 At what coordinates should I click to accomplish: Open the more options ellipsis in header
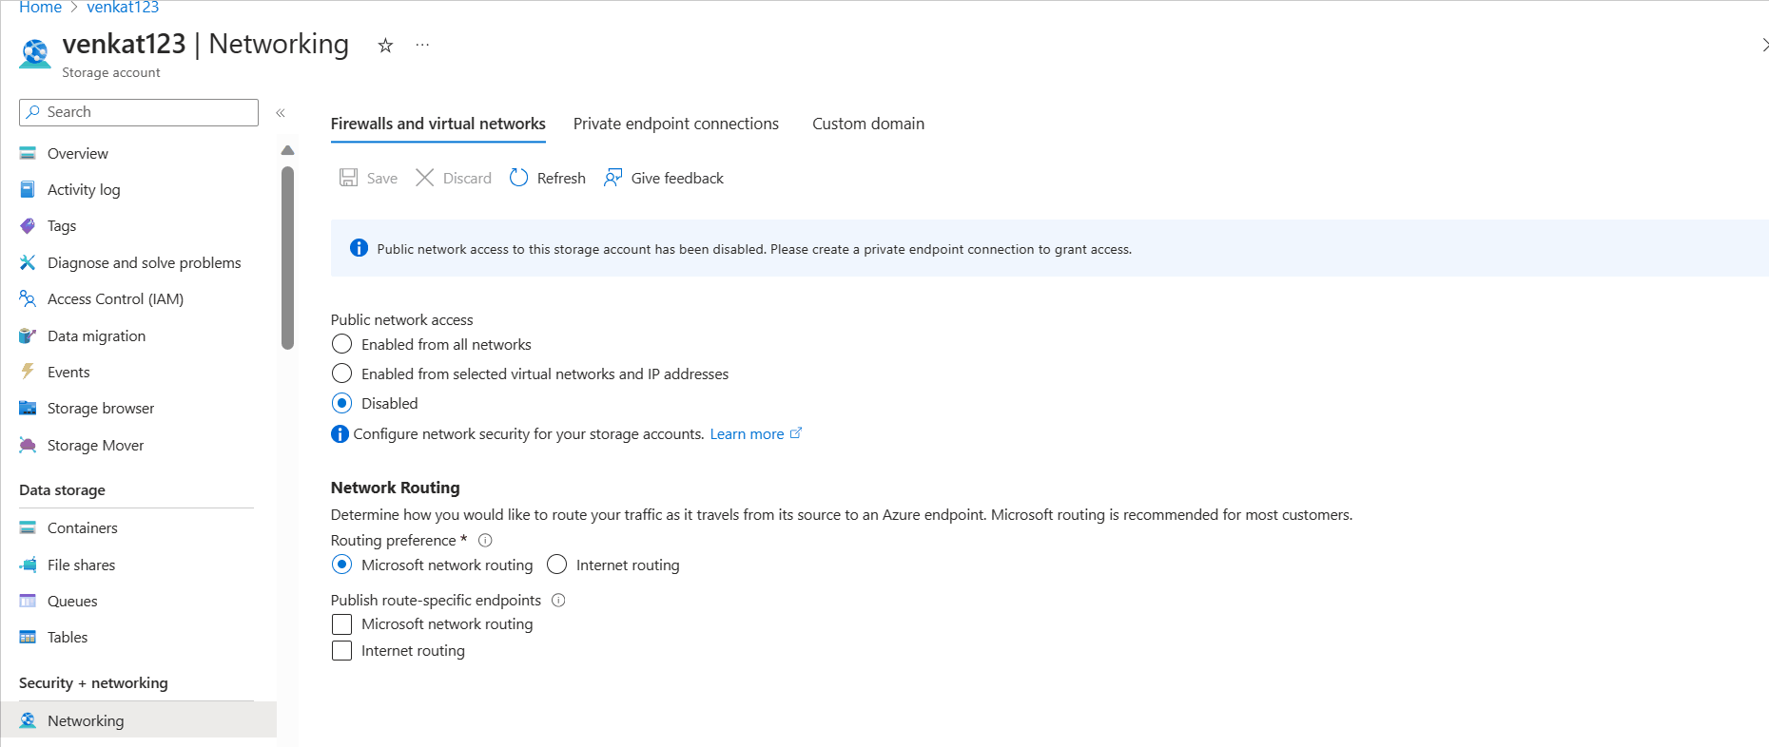coord(422,45)
